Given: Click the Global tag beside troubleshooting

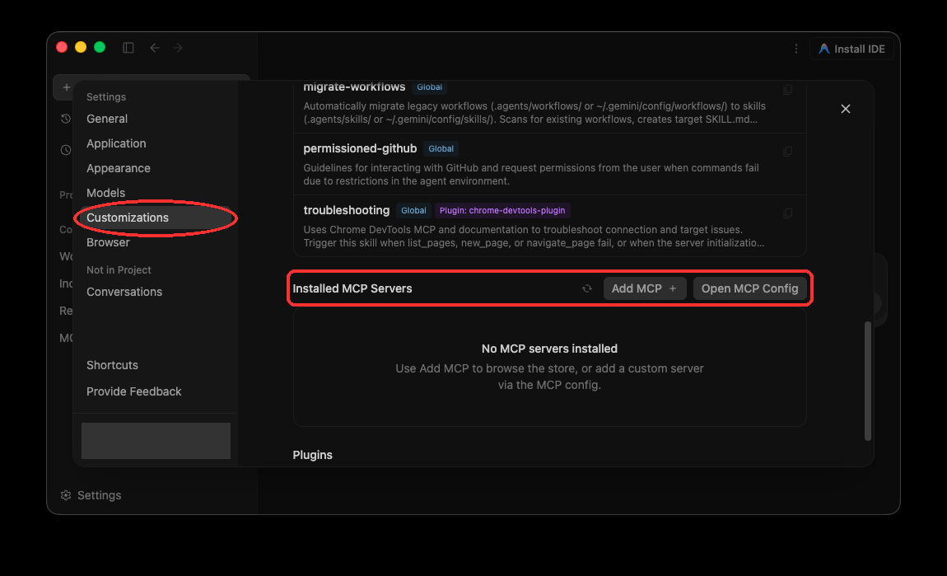Looking at the screenshot, I should coord(413,210).
